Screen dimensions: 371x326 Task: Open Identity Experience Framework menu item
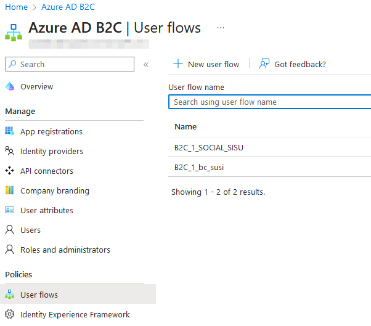[74, 314]
